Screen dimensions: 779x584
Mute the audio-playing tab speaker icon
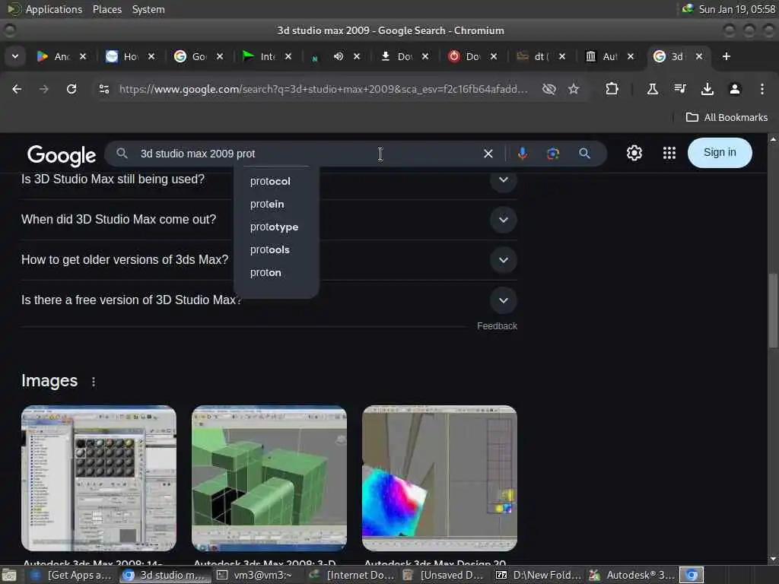coord(339,56)
